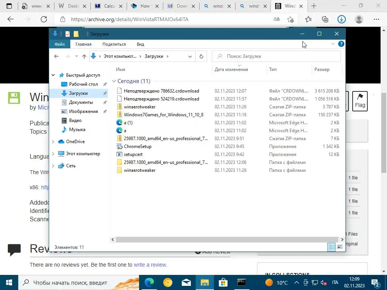Select file Неподтверждено 524219.crdownload
Viewport: 387px width, 290px height.
coord(161,99)
